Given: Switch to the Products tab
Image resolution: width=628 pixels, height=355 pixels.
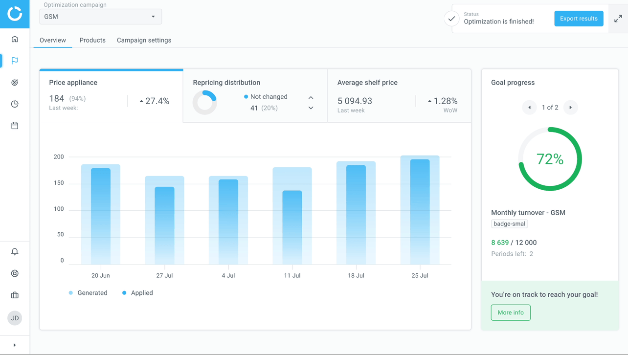Looking at the screenshot, I should [92, 40].
